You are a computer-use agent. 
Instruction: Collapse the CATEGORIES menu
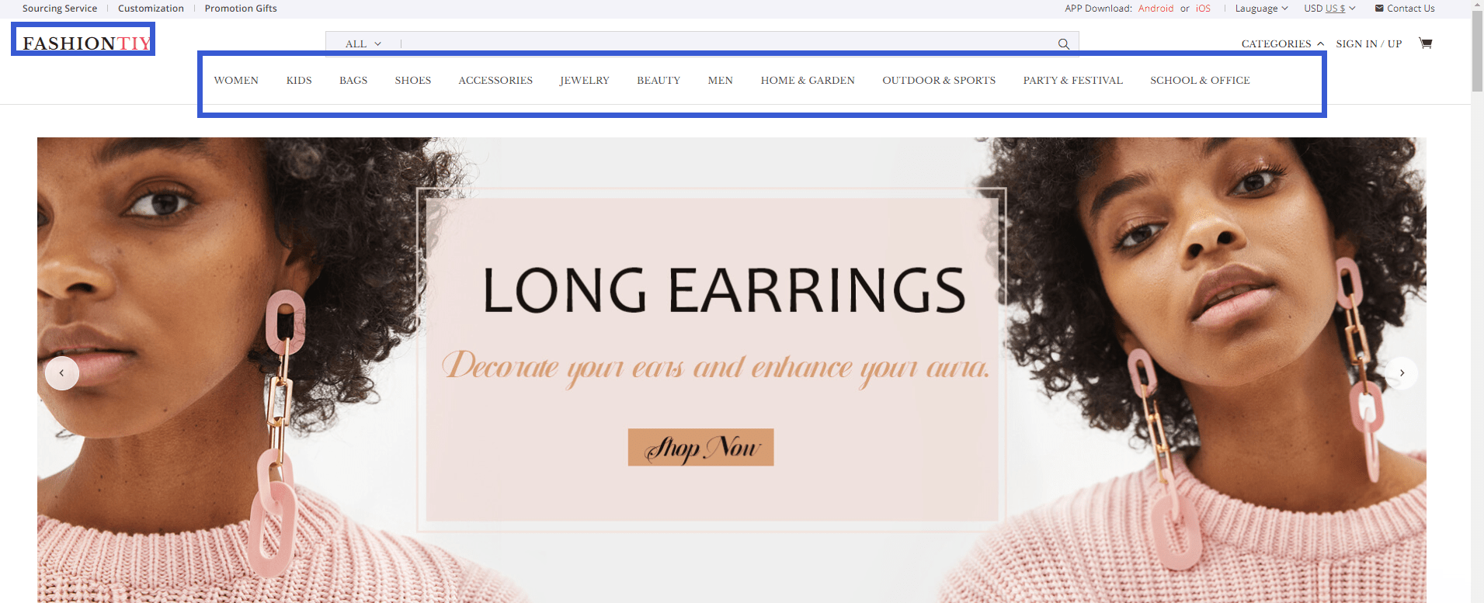1282,43
